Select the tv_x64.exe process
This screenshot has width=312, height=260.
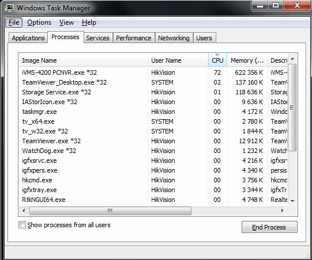click(x=153, y=121)
